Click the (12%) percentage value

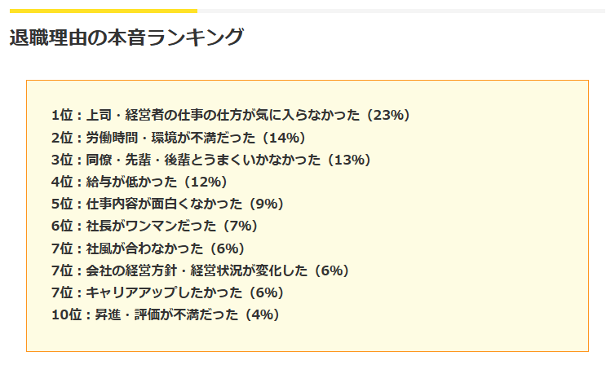click(x=205, y=182)
